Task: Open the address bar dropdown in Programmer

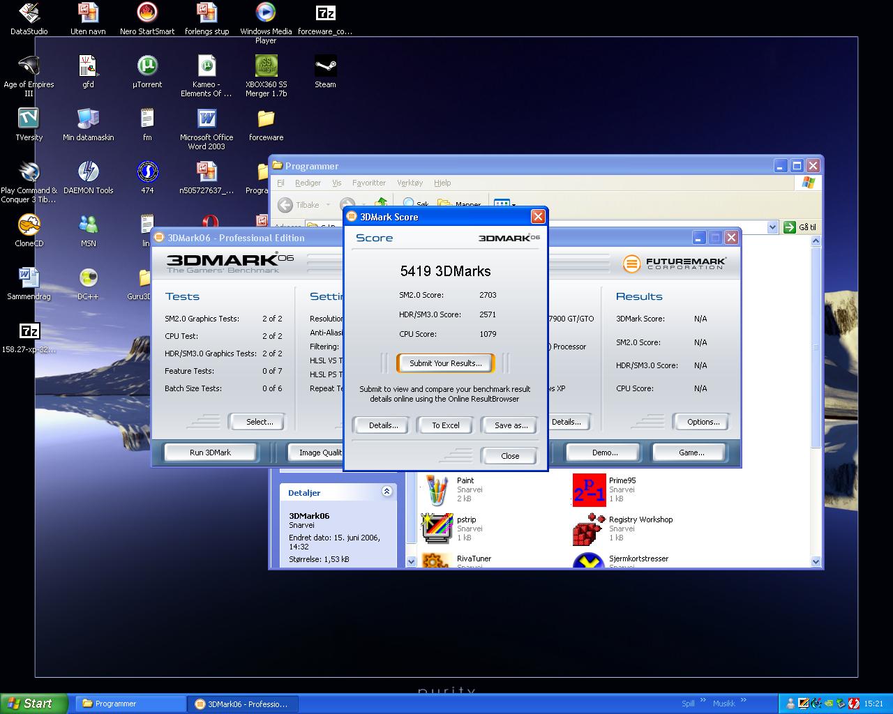Action: click(x=772, y=227)
